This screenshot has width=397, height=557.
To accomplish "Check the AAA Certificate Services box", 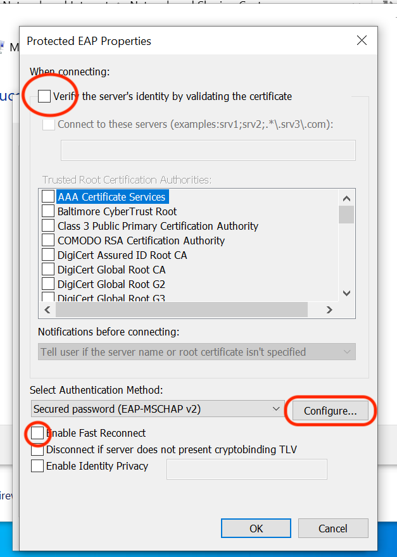I will tap(48, 197).
